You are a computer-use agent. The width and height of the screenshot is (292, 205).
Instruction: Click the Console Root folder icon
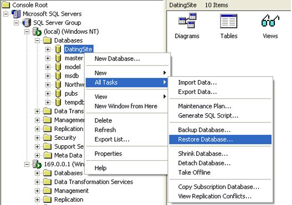[x=6, y=5]
